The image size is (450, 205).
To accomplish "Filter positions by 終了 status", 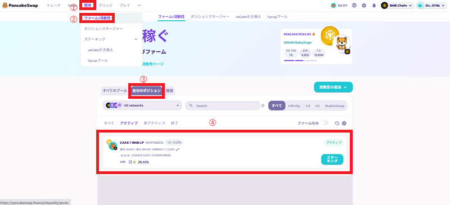I will coord(174,124).
